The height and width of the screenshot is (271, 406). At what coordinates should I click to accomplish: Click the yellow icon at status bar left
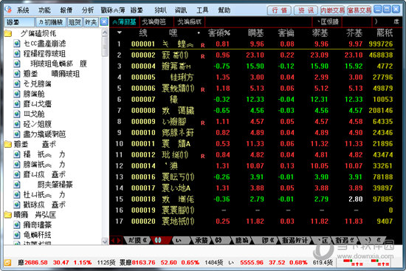click(7, 262)
